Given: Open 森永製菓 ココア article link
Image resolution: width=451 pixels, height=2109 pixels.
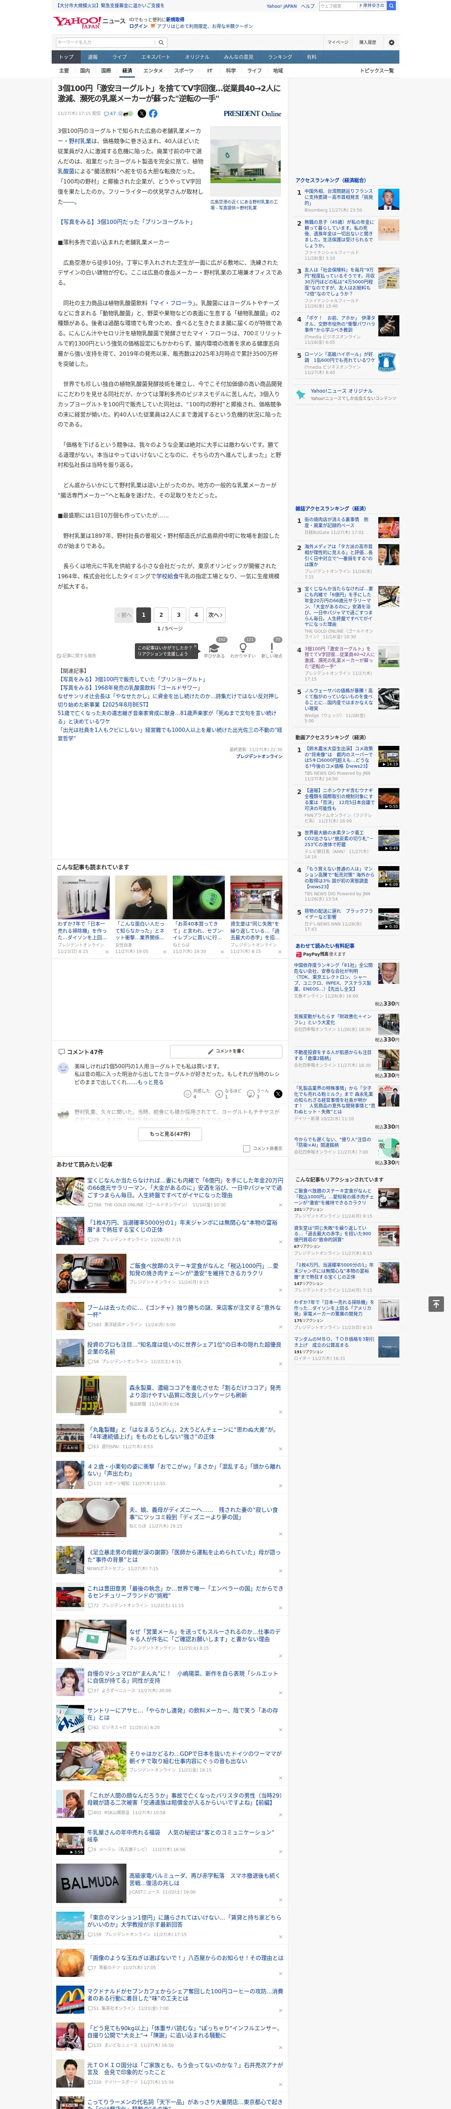Looking at the screenshot, I should 205,1391.
